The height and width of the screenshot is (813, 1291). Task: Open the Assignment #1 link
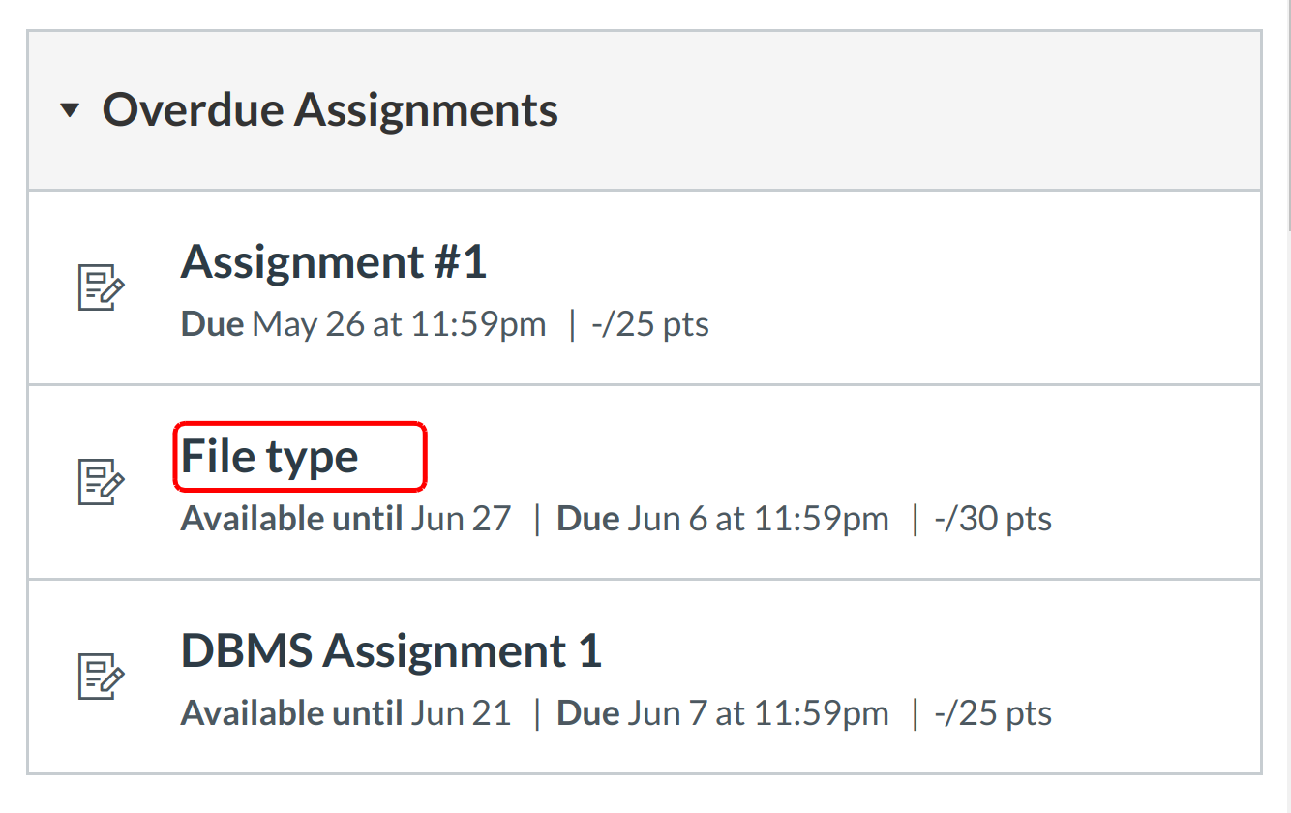(x=333, y=262)
